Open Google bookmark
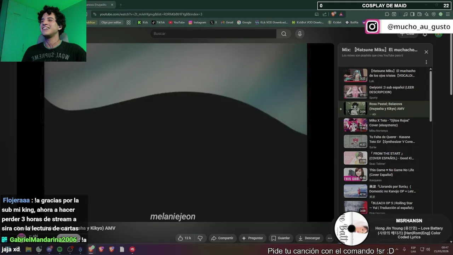Viewport: 453px width, 255px height. click(x=244, y=22)
